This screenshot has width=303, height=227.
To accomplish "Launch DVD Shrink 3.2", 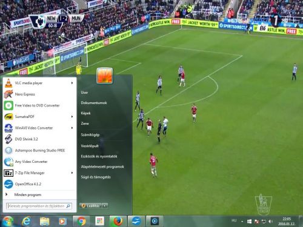I will click(x=39, y=139).
